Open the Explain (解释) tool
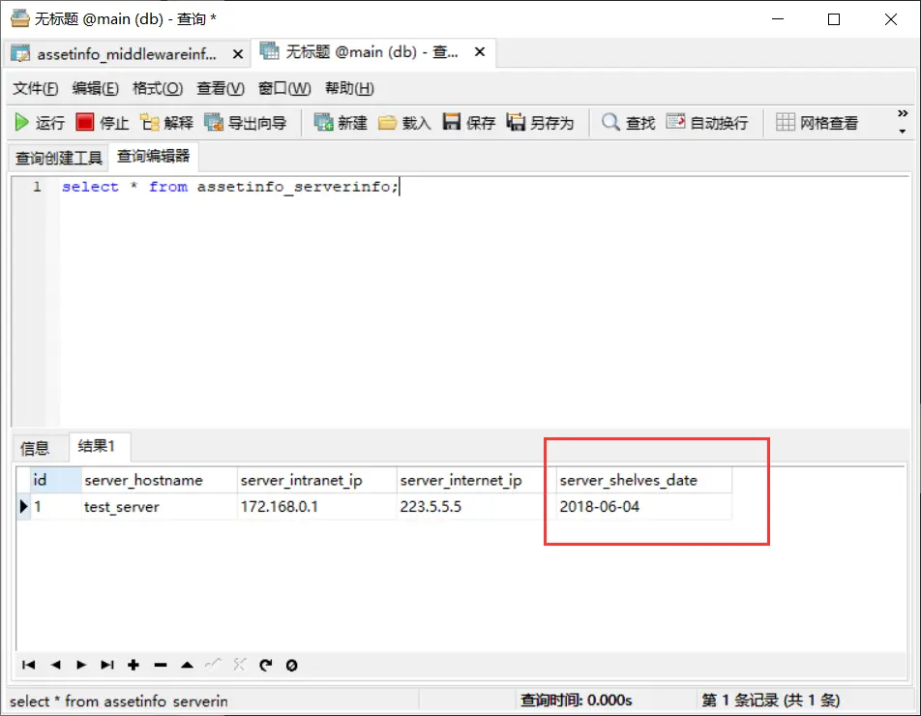 click(x=166, y=123)
